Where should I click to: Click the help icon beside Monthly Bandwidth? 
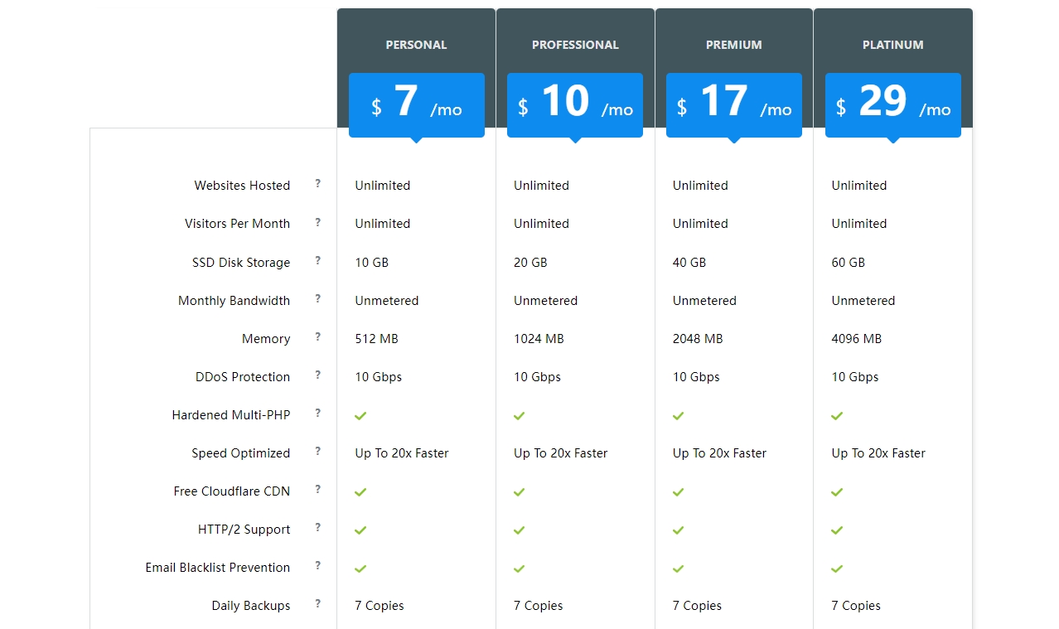317,299
